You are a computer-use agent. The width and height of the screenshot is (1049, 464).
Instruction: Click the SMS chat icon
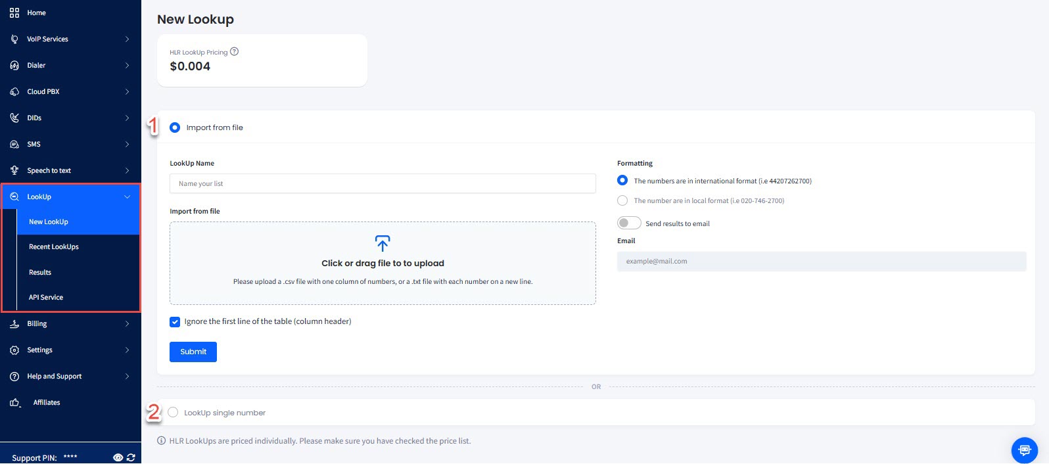14,144
